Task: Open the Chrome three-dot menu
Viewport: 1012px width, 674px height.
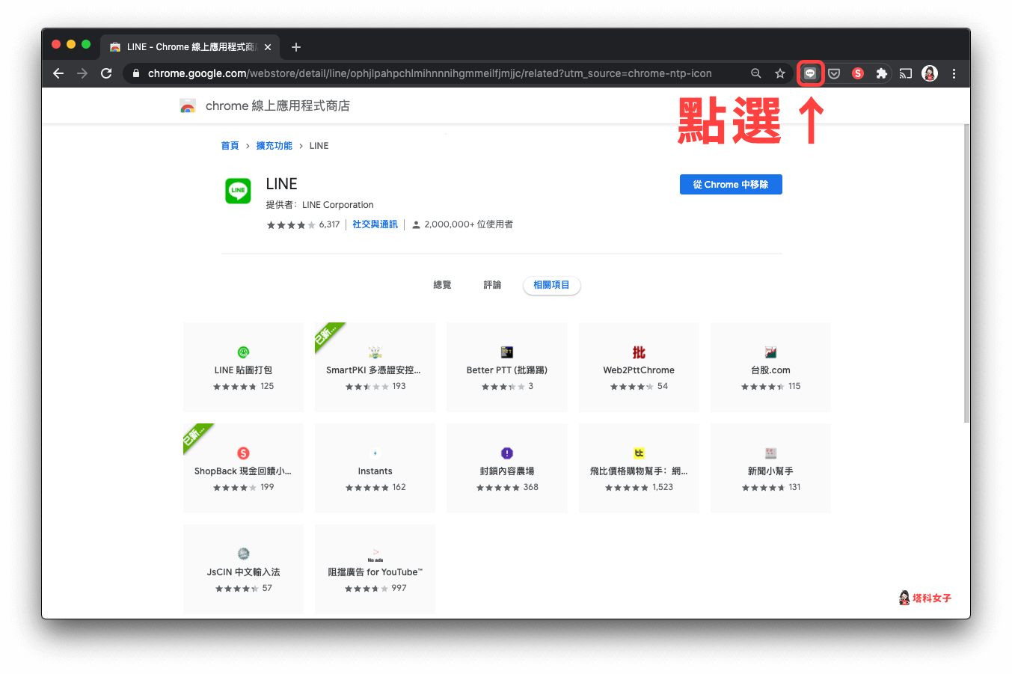Action: coord(954,73)
